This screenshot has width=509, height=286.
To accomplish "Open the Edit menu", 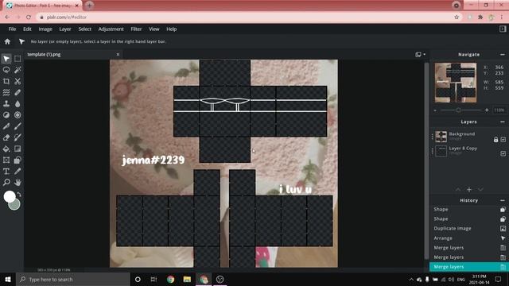I will (27, 29).
